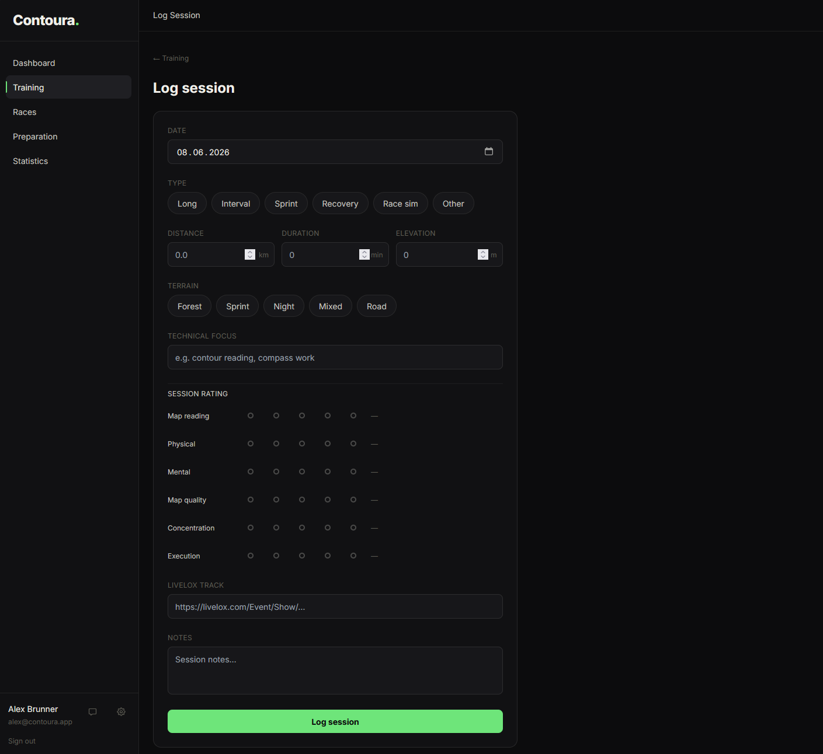Rate Concentration as 1
823x754 pixels.
pos(251,528)
